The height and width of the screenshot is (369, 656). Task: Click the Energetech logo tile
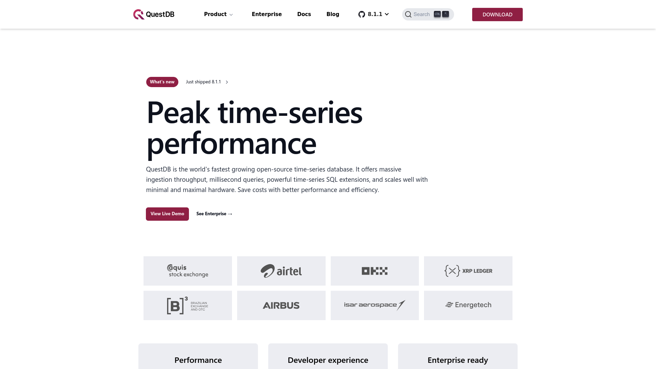click(x=468, y=305)
